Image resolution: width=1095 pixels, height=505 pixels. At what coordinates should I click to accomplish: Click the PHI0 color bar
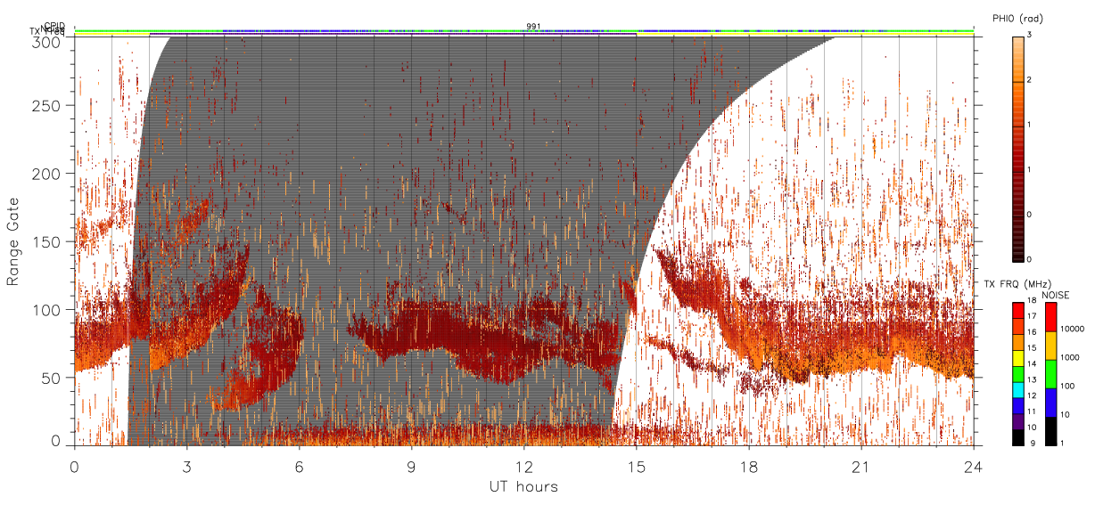coord(1017,149)
